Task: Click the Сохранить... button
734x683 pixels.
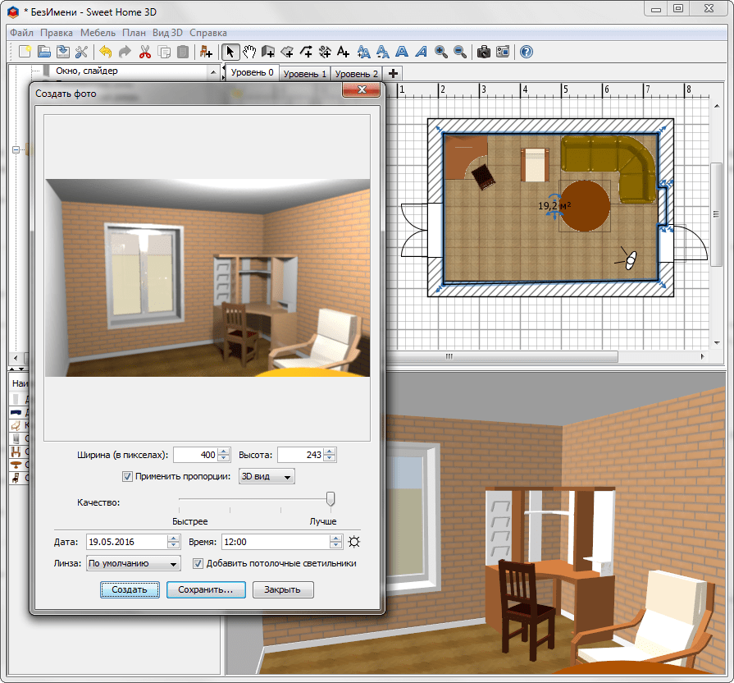Action: pyautogui.click(x=206, y=589)
